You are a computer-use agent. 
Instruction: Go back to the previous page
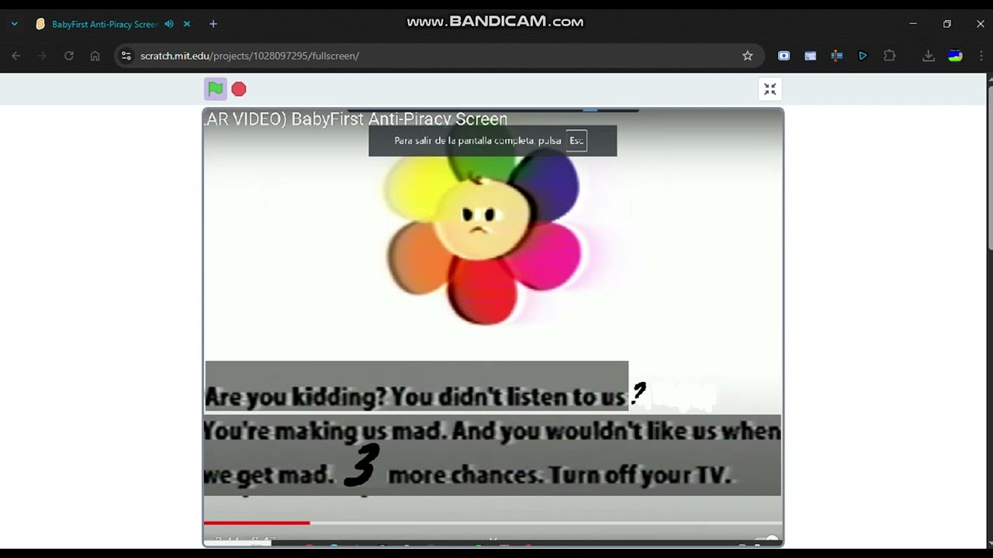16,56
